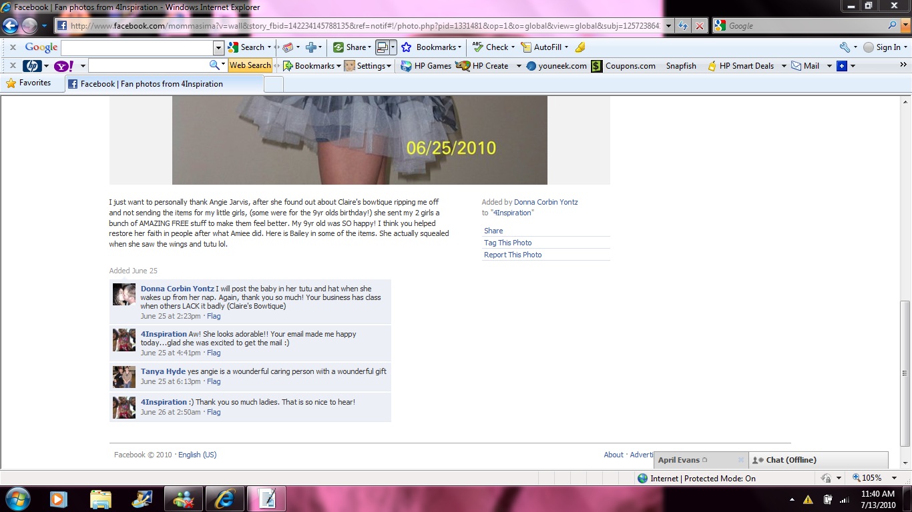Viewport: 912px width, 512px height.
Task: Open Google toolbar wrench settings
Action: [845, 47]
